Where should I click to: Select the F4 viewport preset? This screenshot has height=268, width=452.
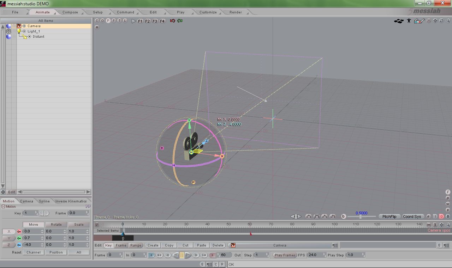click(x=162, y=21)
